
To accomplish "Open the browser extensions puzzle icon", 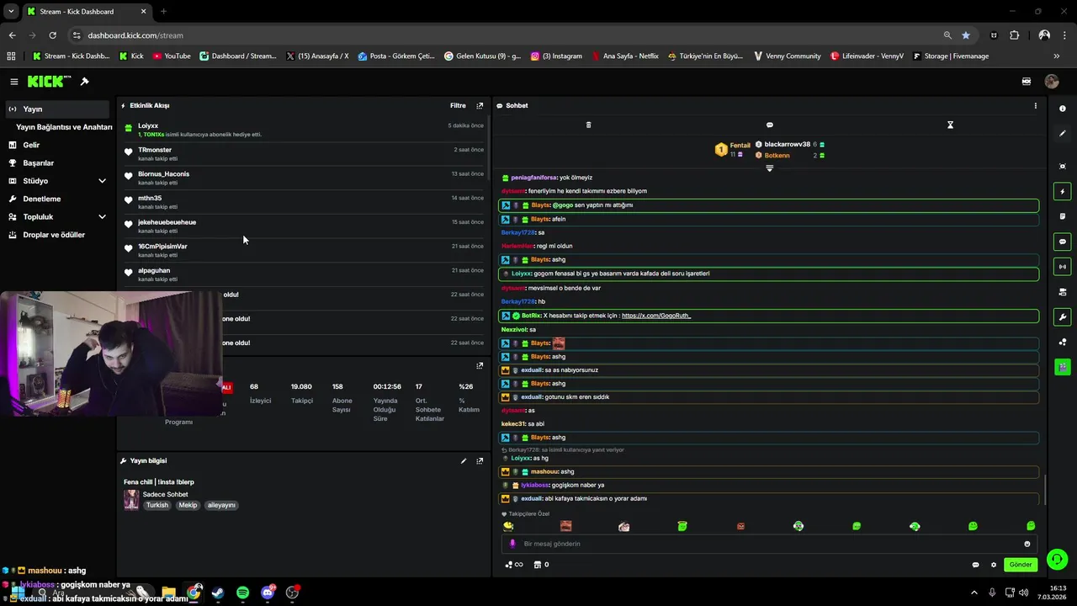I will tap(1014, 35).
